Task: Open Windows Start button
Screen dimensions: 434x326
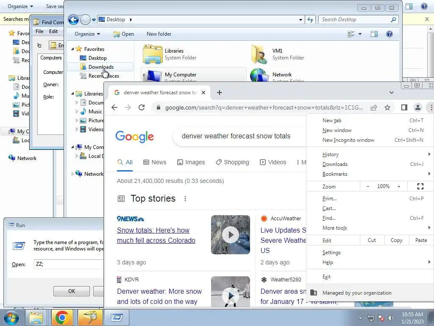Action: click(x=11, y=318)
